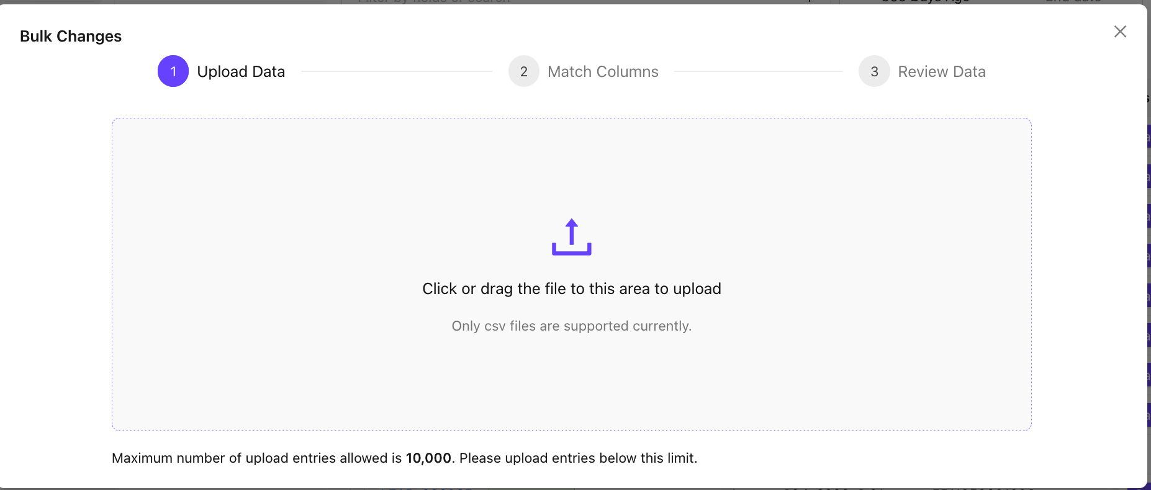1151x490 pixels.
Task: Click the step 1 number circle
Action: (173, 71)
